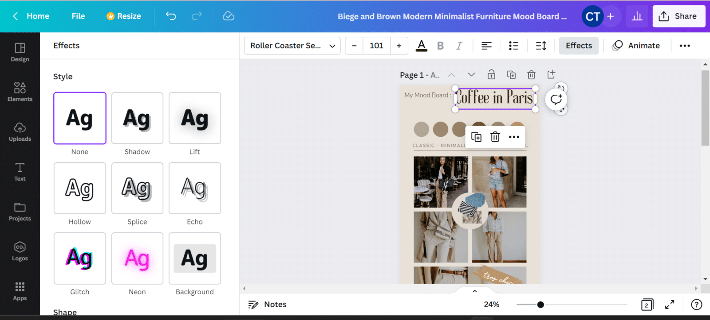Apply the Splice text style
This screenshot has width=710, height=320.
137,188
